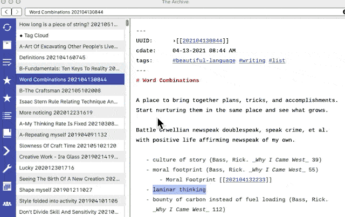The height and width of the screenshot is (217, 345).
Task: Open note 'Style folded into activity 201904101105'
Action: (x=70, y=201)
